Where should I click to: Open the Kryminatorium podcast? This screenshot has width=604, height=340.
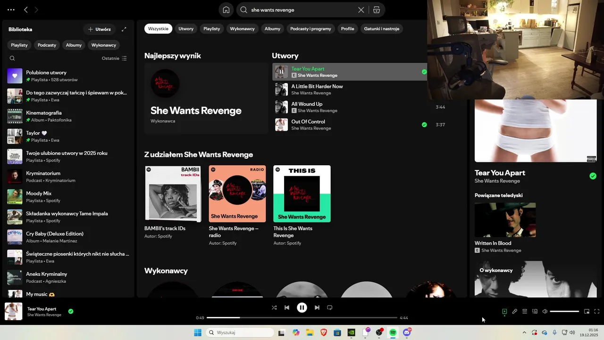tap(68, 177)
